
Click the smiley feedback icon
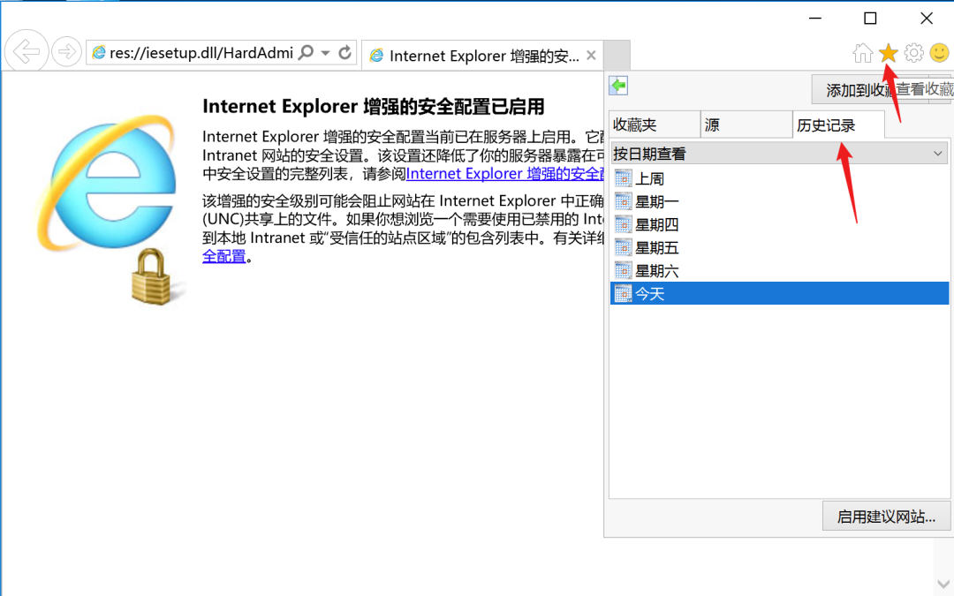[939, 53]
